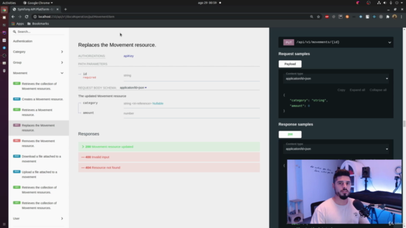Open the Apps shortcut in bookmarks bar
Image resolution: width=406 pixels, height=228 pixels.
[x=18, y=23]
